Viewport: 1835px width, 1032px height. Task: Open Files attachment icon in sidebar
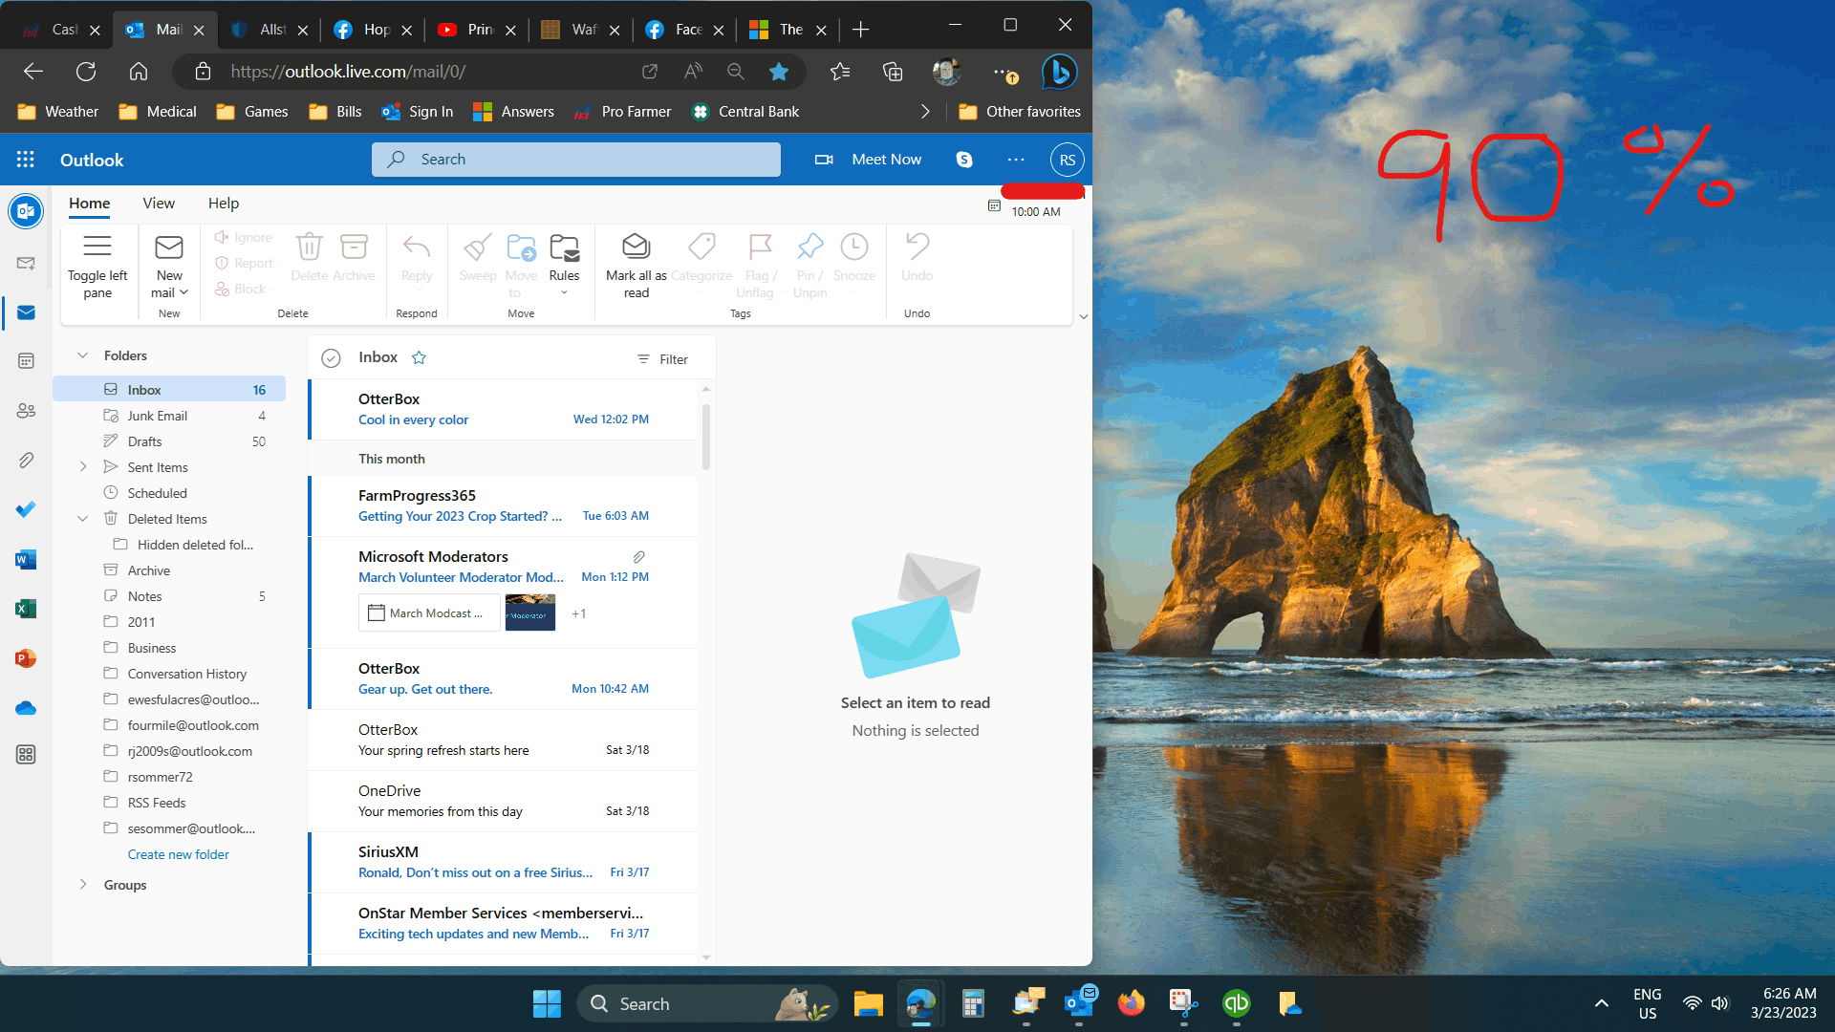click(26, 461)
